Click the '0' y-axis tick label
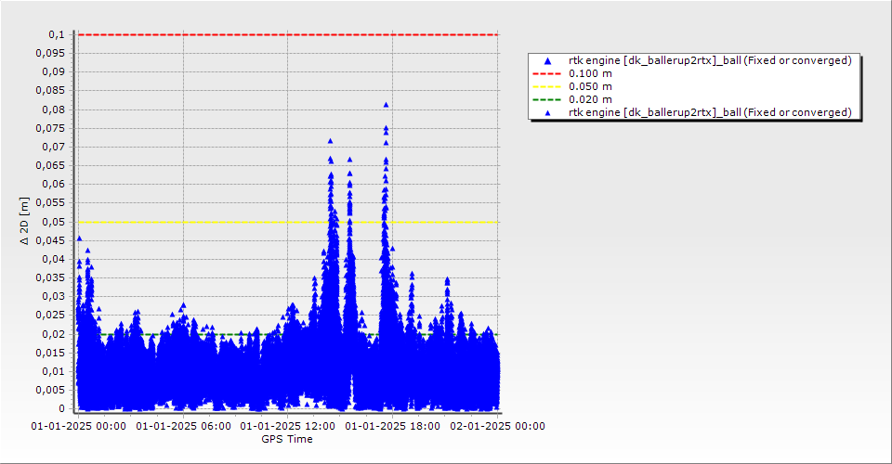 (x=61, y=408)
